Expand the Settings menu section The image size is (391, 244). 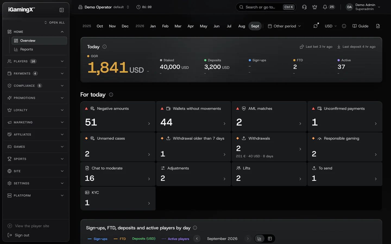click(36, 183)
